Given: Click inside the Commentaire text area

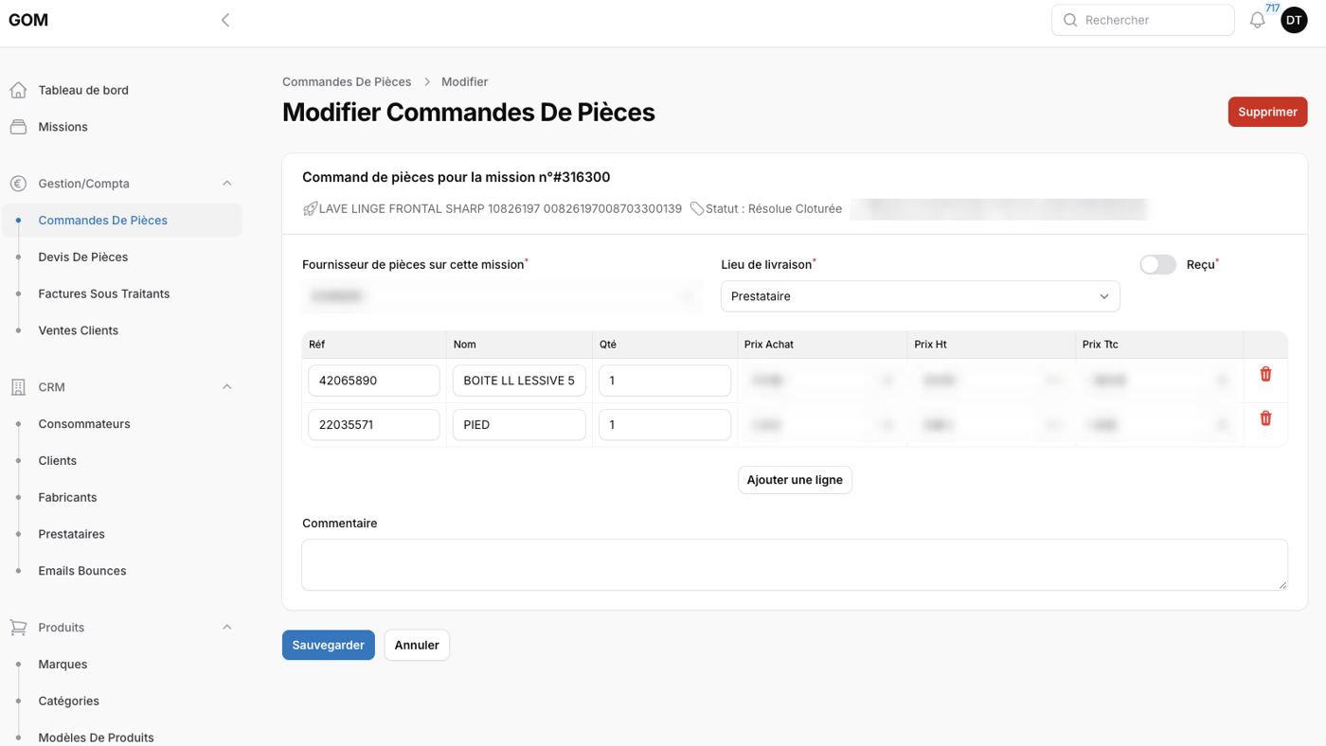Looking at the screenshot, I should click(795, 565).
